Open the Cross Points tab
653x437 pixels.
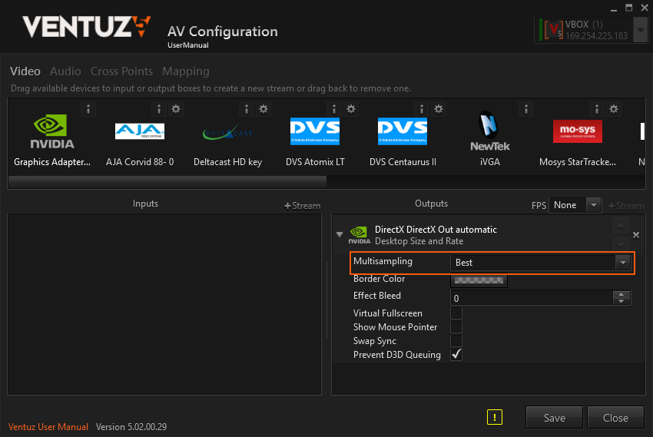[121, 71]
